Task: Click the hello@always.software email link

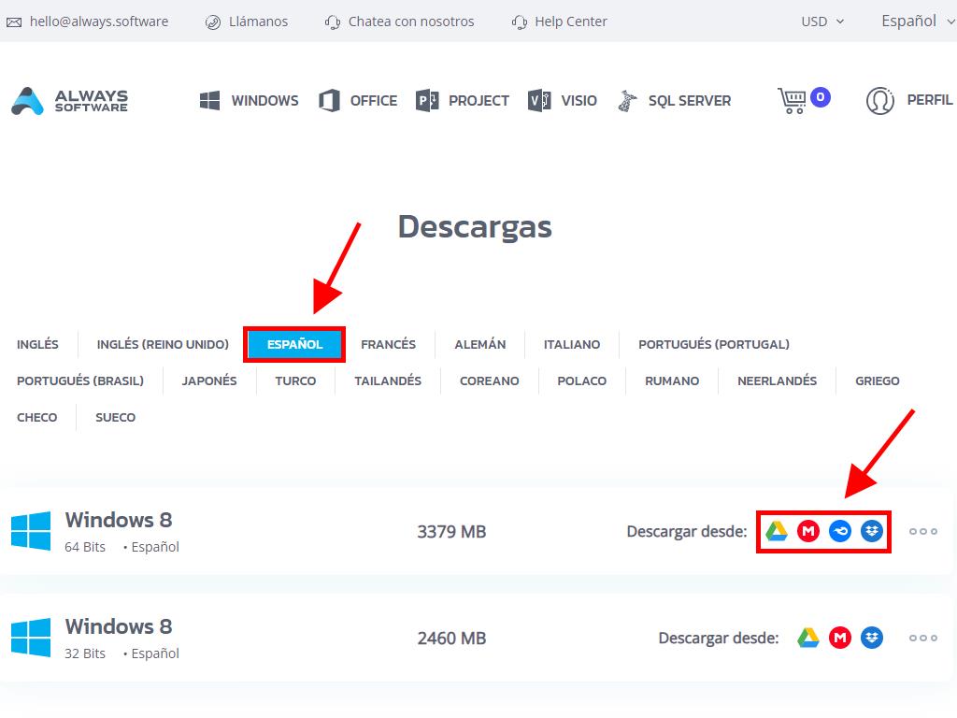Action: point(99,22)
